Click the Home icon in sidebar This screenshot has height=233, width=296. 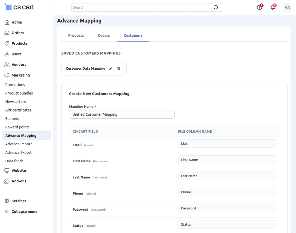click(7, 22)
